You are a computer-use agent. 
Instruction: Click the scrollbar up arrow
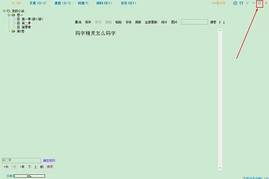point(220,30)
